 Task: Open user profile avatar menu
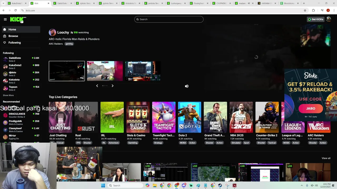click(329, 19)
